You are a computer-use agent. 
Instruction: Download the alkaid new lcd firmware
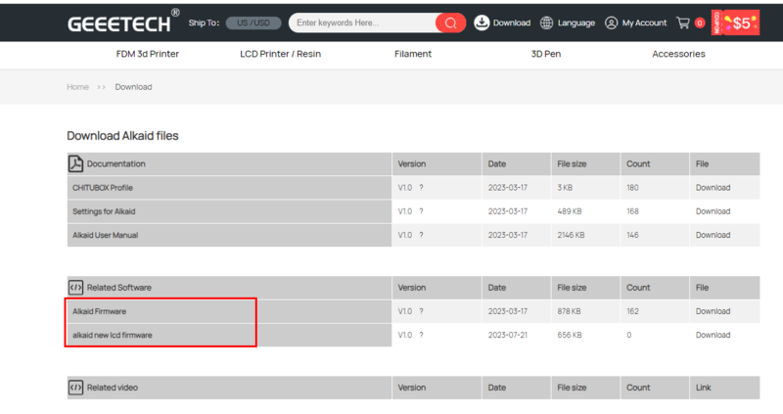point(714,335)
